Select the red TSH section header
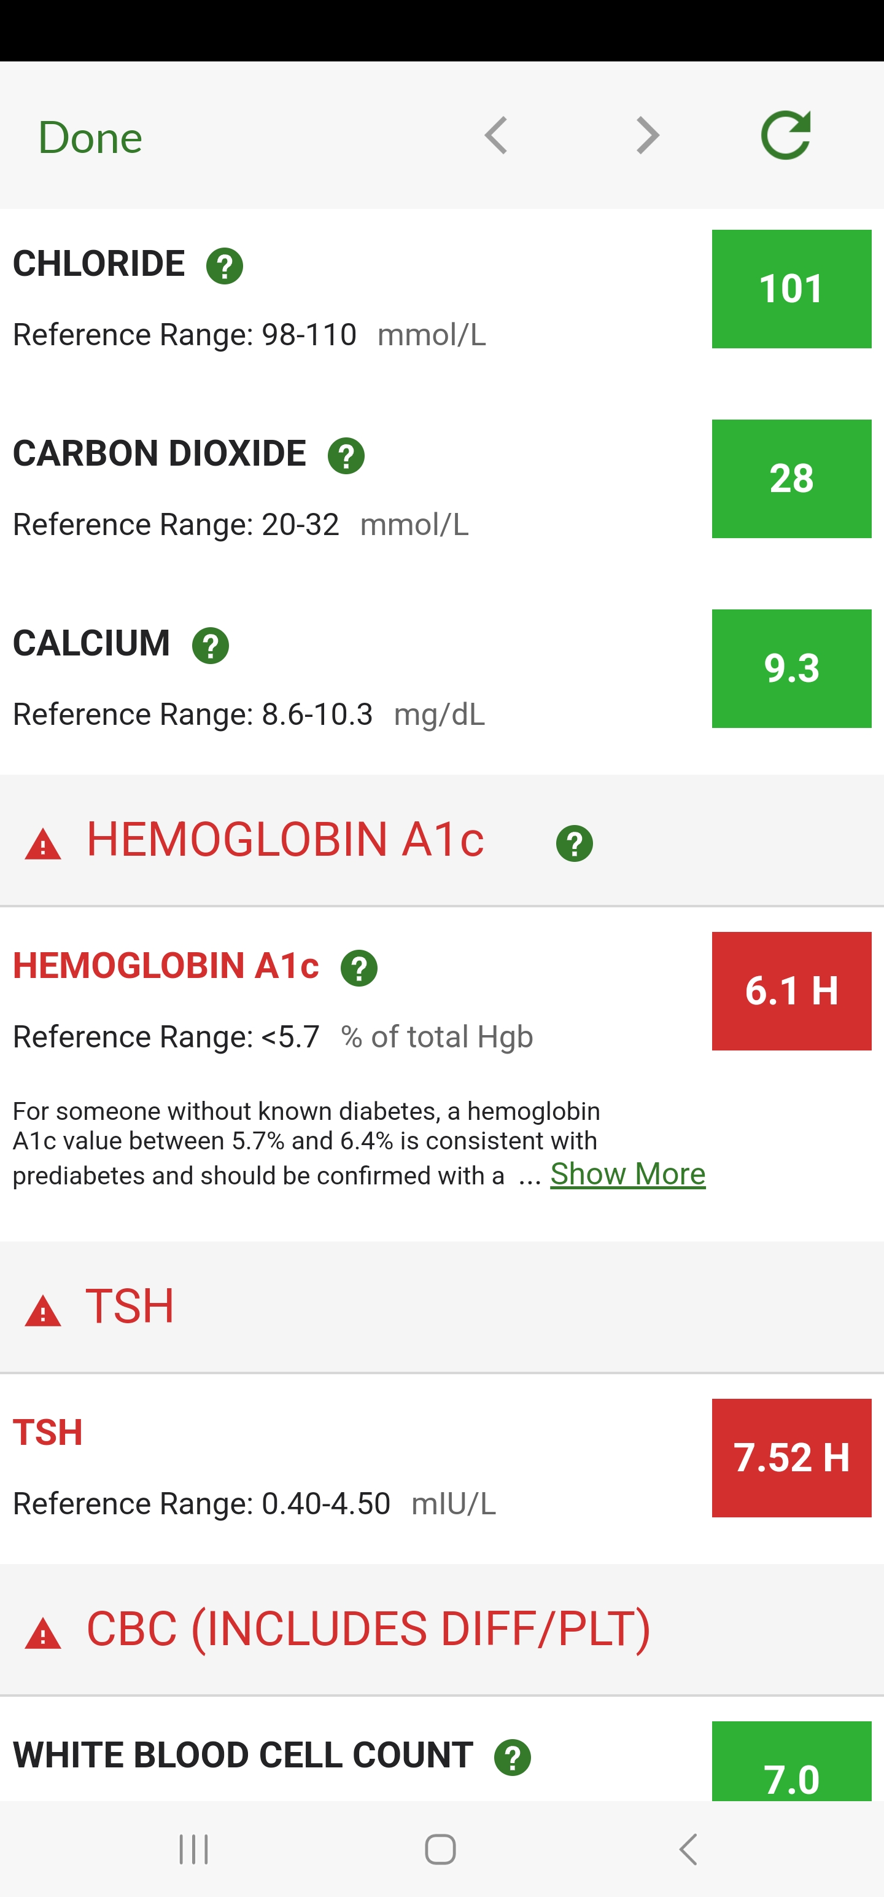This screenshot has height=1897, width=884. pos(130,1307)
